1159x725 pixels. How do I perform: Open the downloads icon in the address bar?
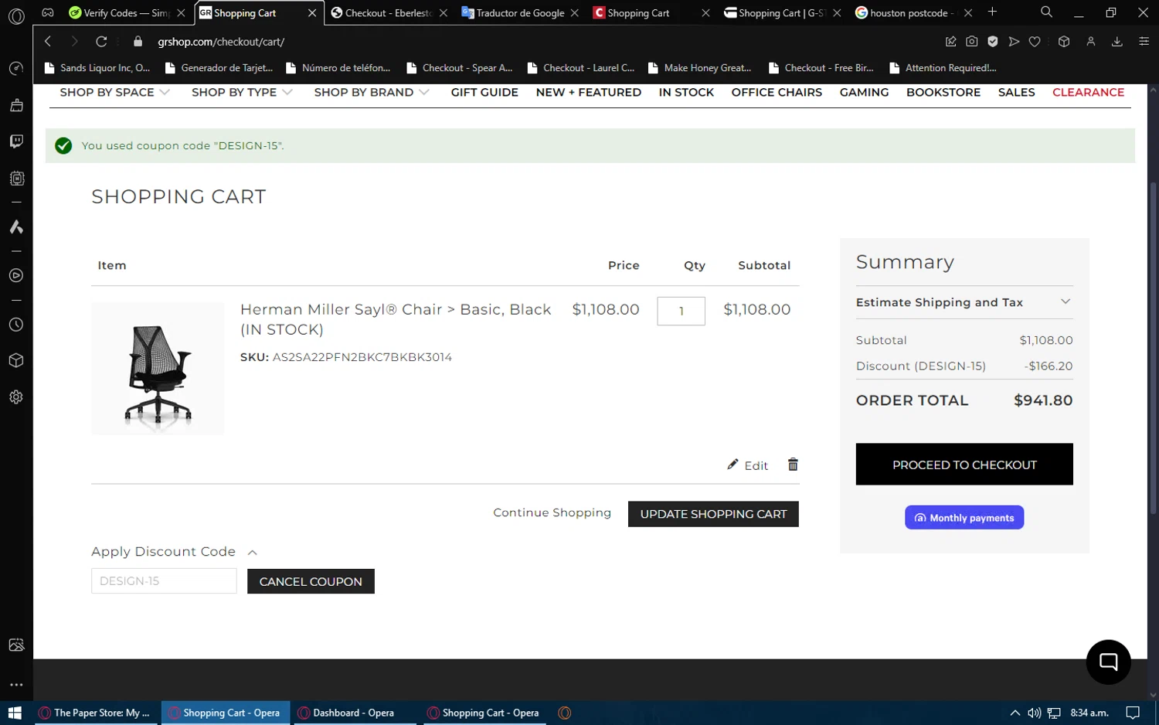(x=1117, y=42)
